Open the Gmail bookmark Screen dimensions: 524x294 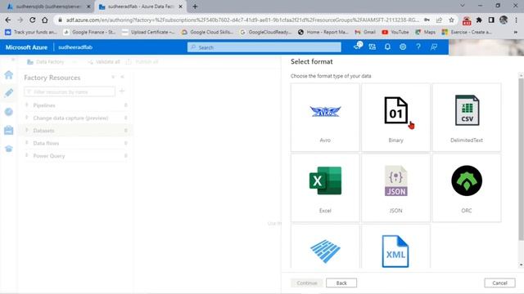[x=365, y=32]
